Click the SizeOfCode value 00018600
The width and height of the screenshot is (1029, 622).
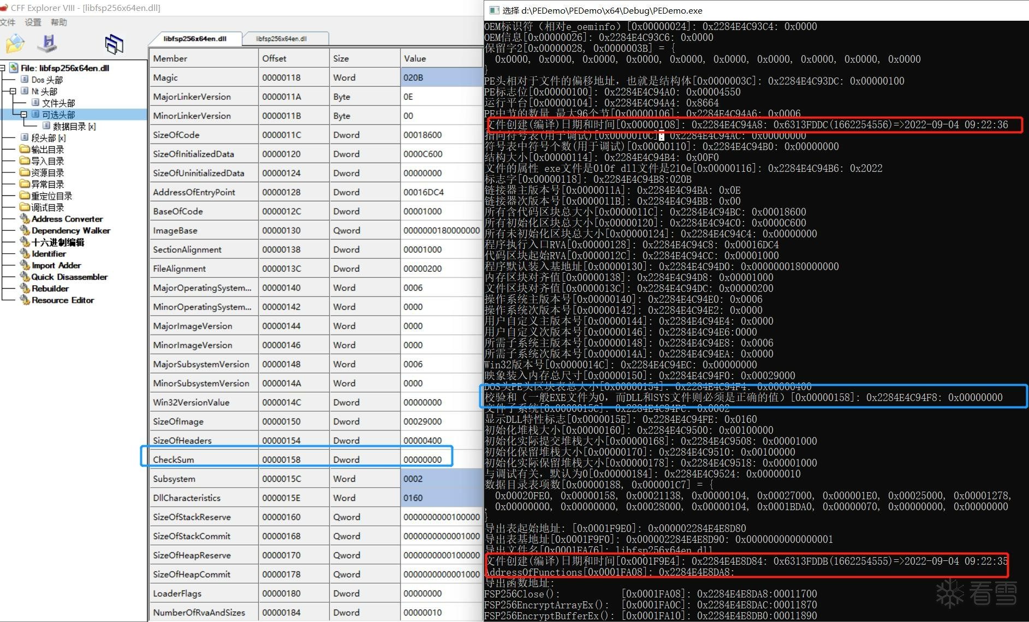point(423,135)
